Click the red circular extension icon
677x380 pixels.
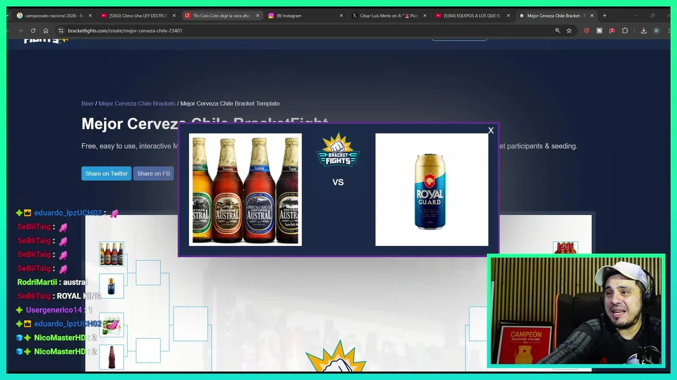[x=587, y=31]
